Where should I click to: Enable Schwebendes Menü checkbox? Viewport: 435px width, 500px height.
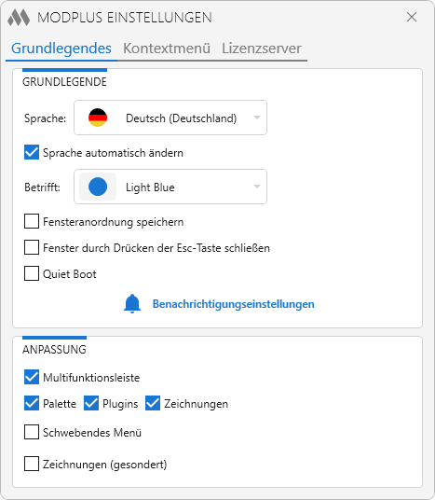click(32, 432)
